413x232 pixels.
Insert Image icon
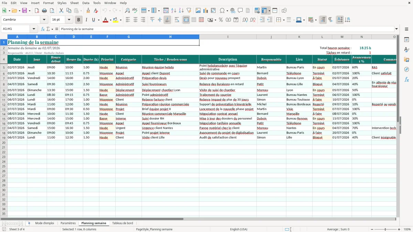click(x=198, y=11)
